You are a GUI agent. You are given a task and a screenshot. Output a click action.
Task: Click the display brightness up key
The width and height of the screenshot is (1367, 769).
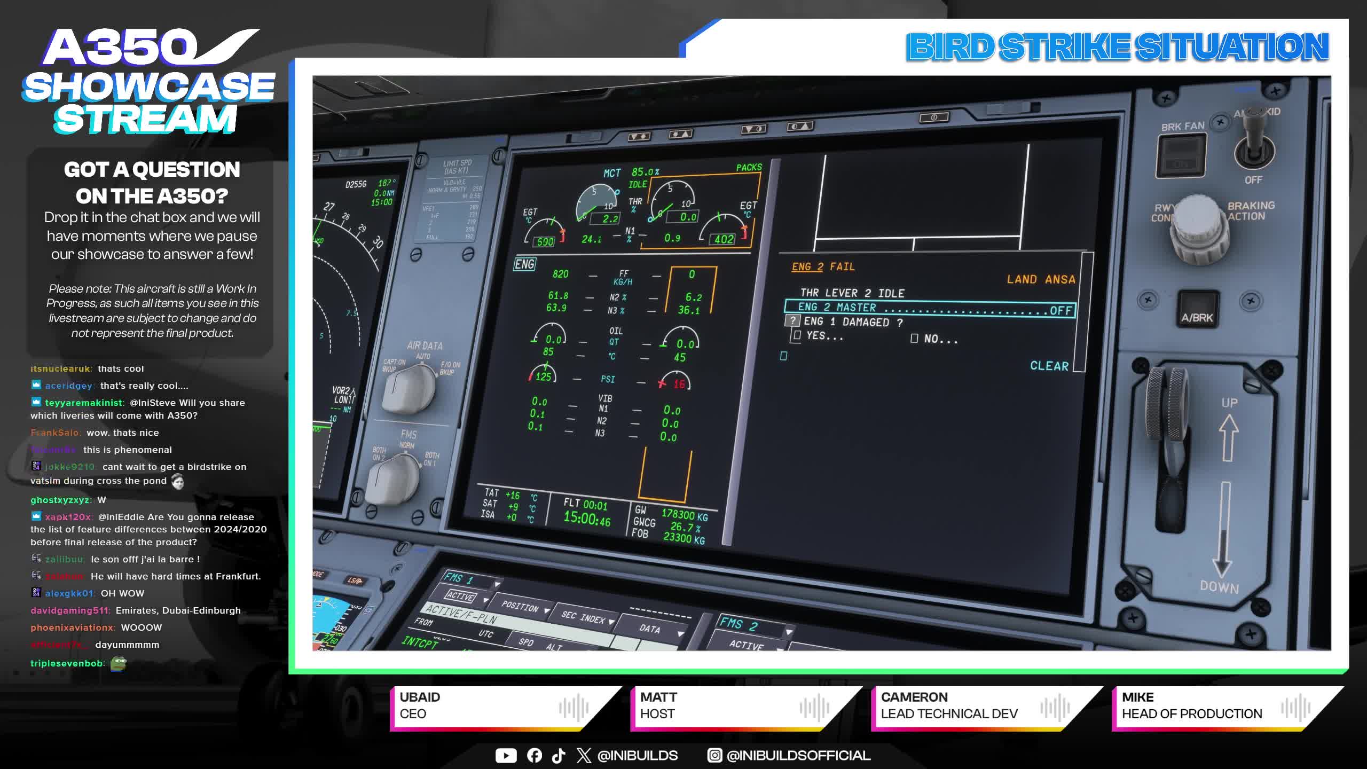tap(681, 134)
